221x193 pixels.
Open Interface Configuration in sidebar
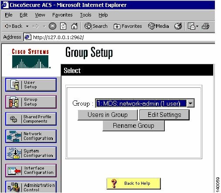pyautogui.click(x=31, y=170)
